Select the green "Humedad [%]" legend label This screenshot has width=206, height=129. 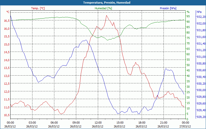[104, 8]
